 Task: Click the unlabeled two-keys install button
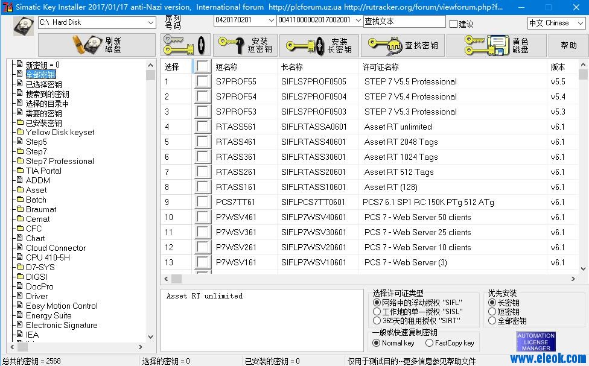[185, 45]
